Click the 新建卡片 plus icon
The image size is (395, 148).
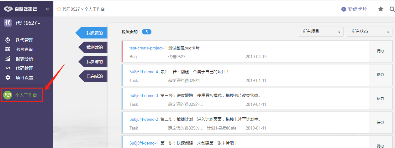click(x=344, y=9)
